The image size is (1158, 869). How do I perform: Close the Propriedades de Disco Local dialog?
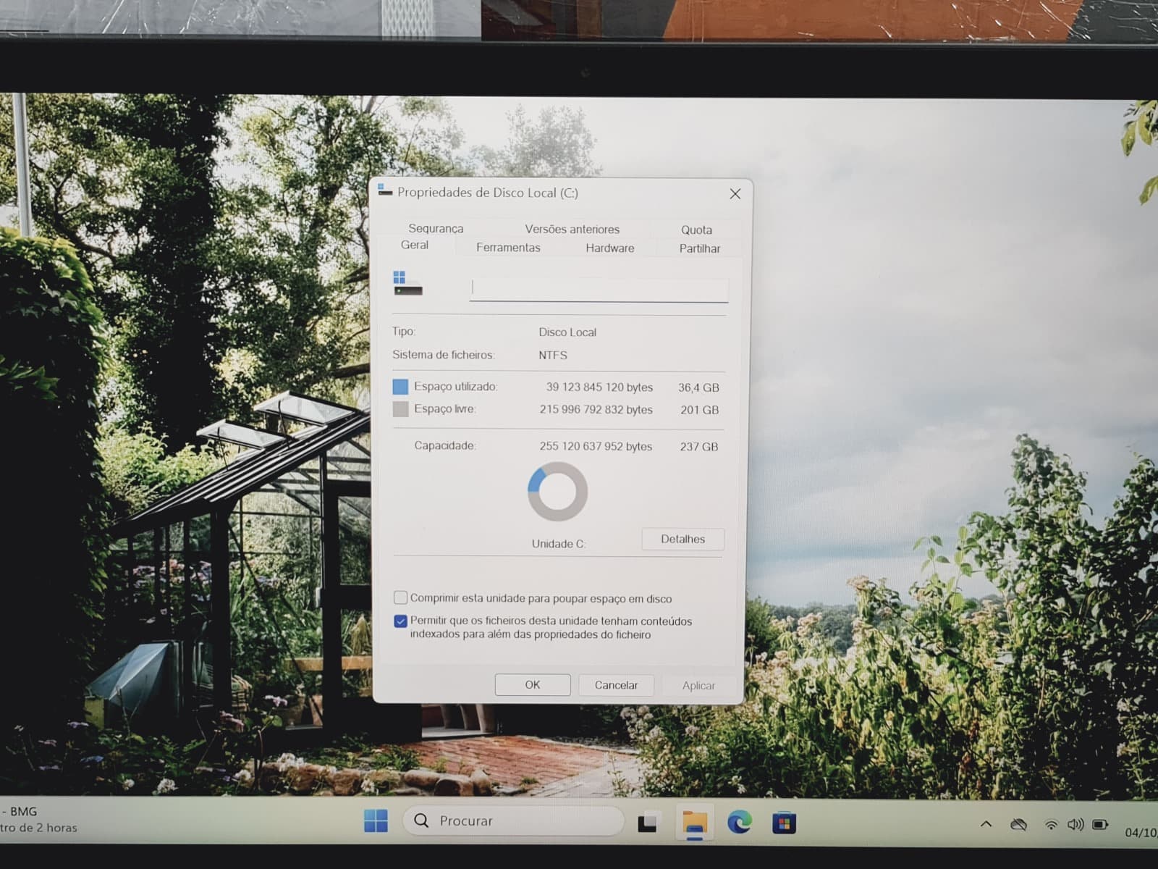point(735,193)
